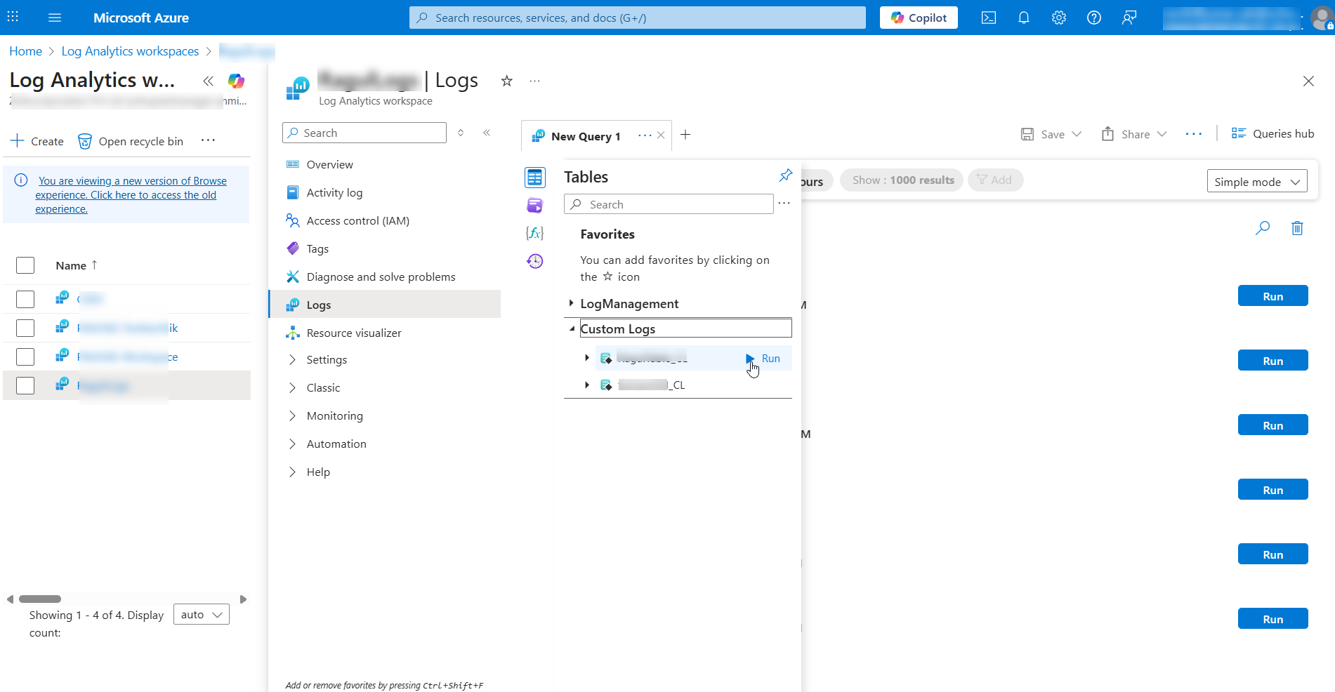Add Logs to favorites with the star
This screenshot has width=1335, height=692.
point(506,81)
